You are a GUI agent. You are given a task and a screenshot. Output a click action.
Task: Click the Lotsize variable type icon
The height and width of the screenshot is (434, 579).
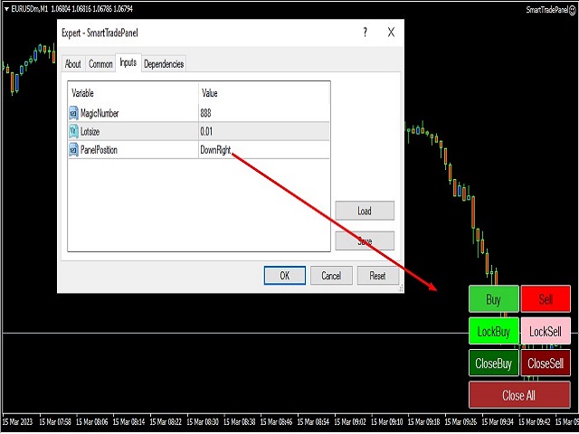click(x=74, y=131)
